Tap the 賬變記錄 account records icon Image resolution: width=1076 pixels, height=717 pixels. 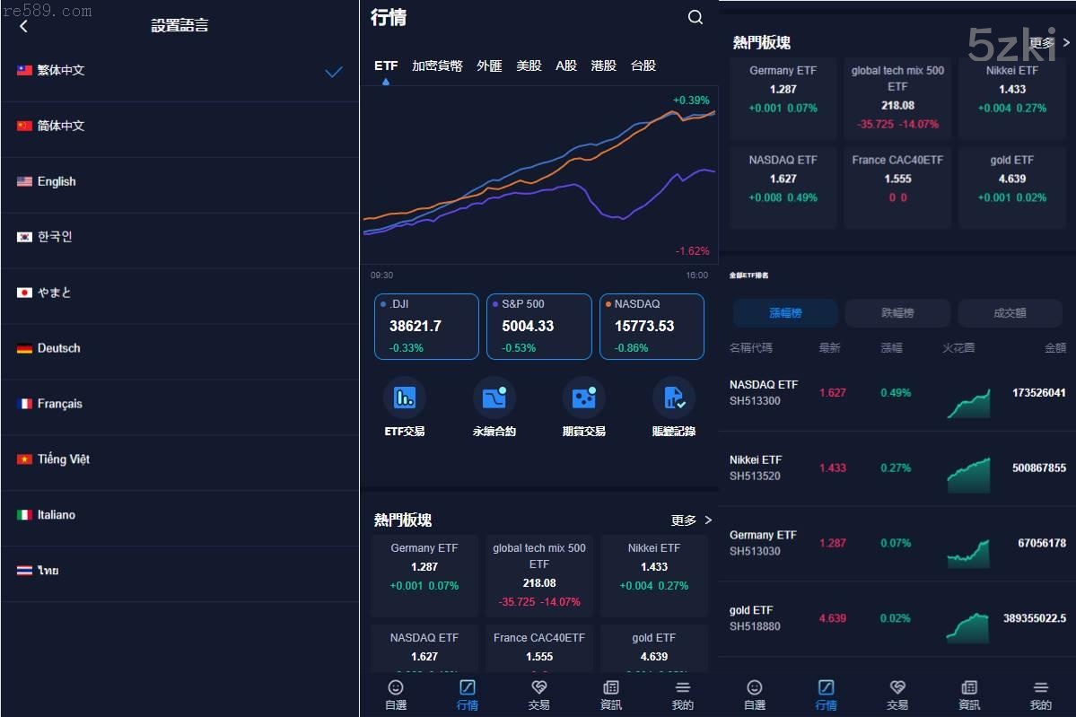pyautogui.click(x=673, y=398)
